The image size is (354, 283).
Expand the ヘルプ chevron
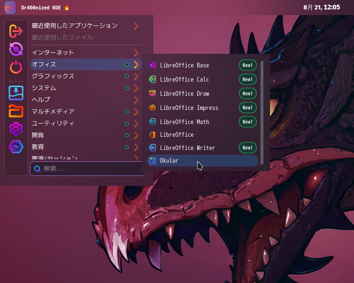click(136, 100)
